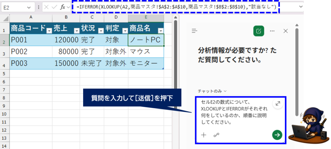Click the plus attach icon in chat box

coord(204,135)
